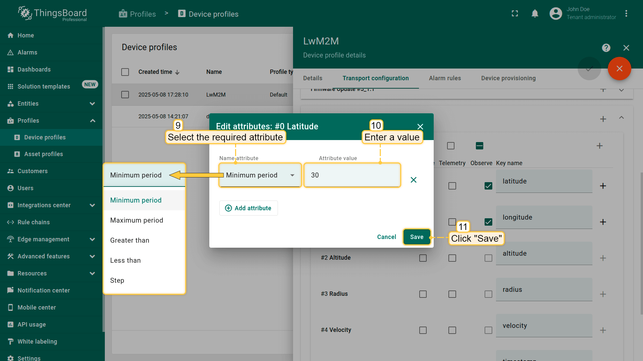The height and width of the screenshot is (361, 643).
Task: Click the Add attribute button
Action: [248, 208]
